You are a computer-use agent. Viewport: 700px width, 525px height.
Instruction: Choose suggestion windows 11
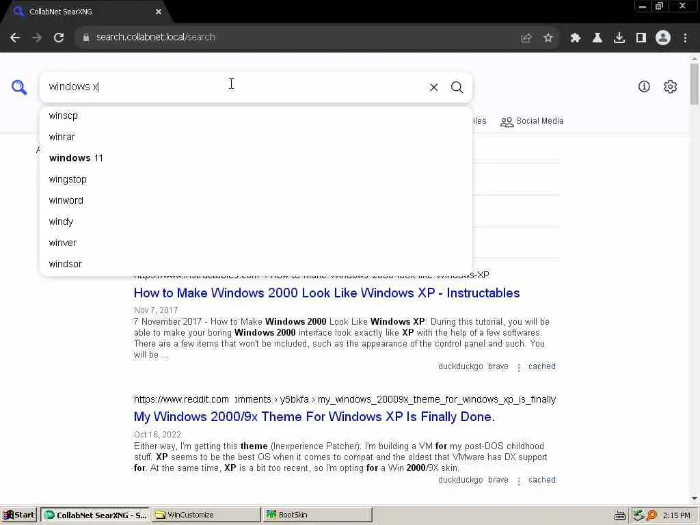256,158
